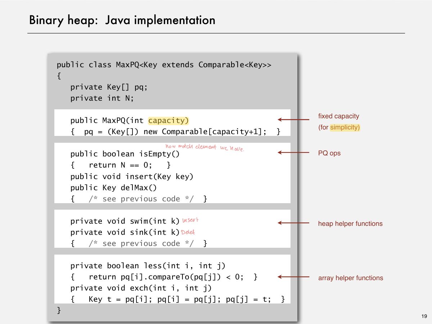Click the 'see previous code' comment under sink

tap(141, 243)
